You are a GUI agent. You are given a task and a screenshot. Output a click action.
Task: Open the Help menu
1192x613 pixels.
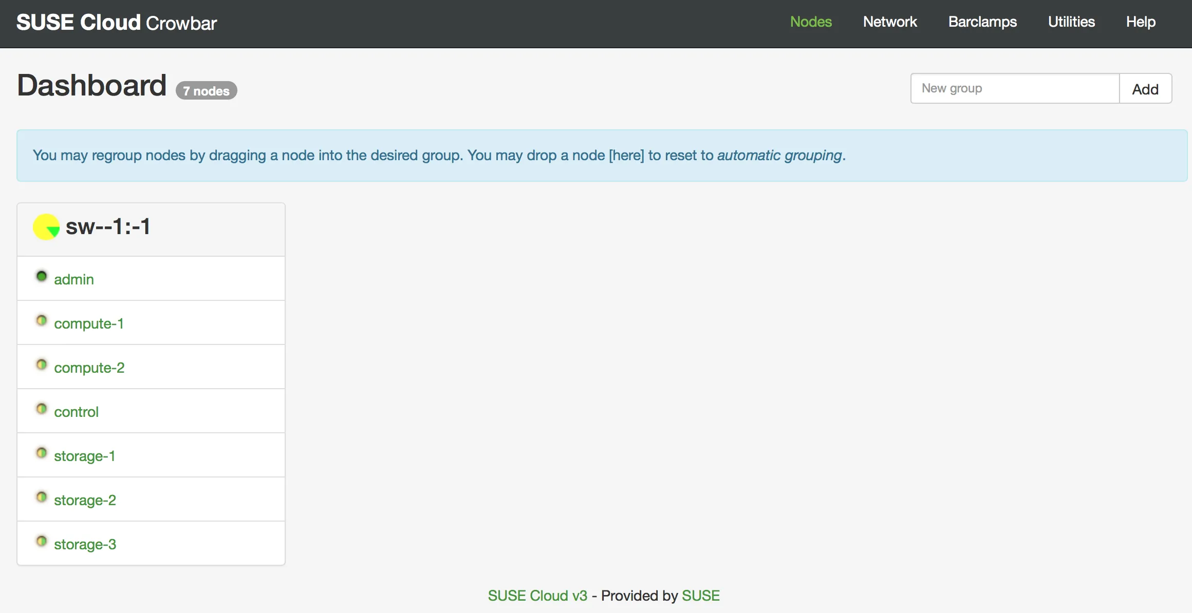click(1141, 22)
